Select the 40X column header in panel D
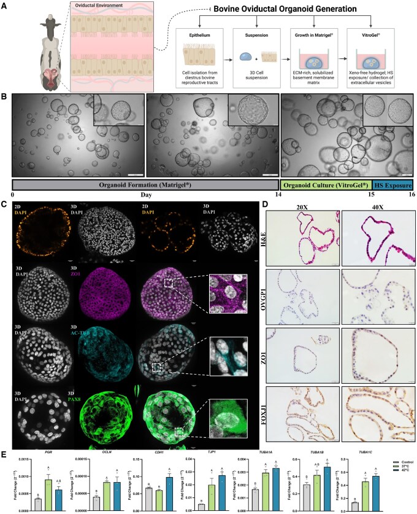Viewport: 417px width, 514px height. point(377,207)
